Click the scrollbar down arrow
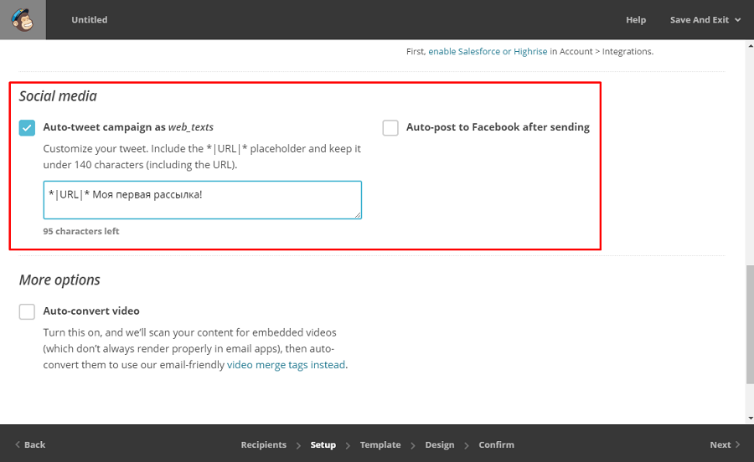The width and height of the screenshot is (754, 462). pyautogui.click(x=749, y=418)
